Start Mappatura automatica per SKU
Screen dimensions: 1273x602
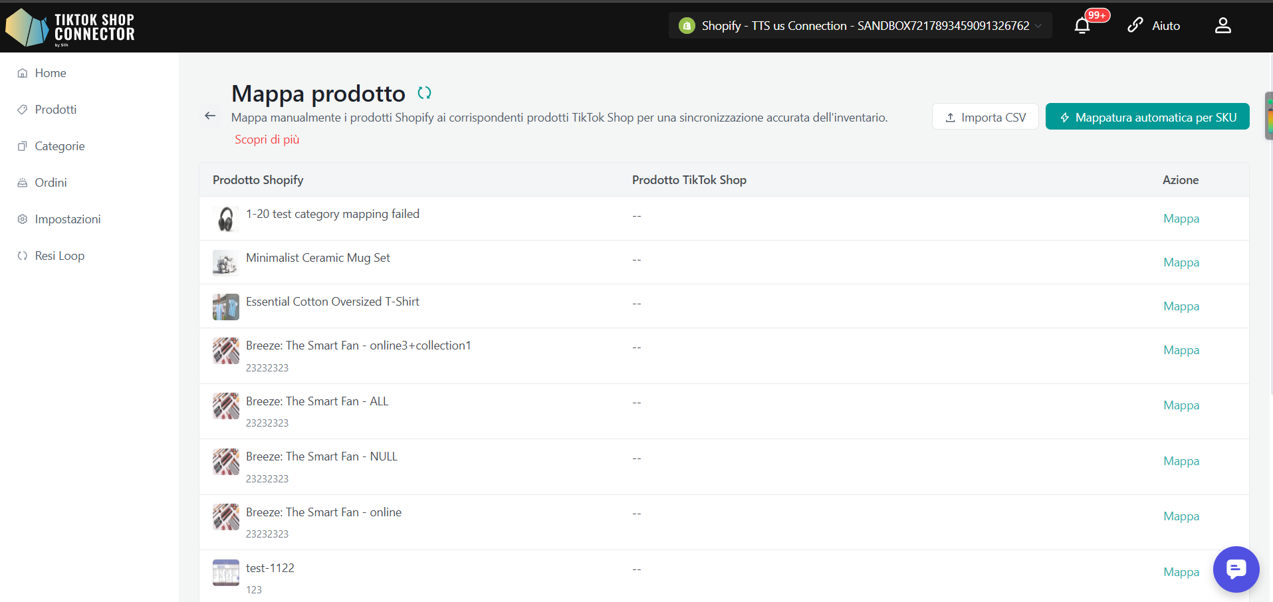pos(1147,117)
